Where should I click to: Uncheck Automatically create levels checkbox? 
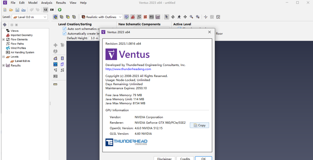click(64, 33)
